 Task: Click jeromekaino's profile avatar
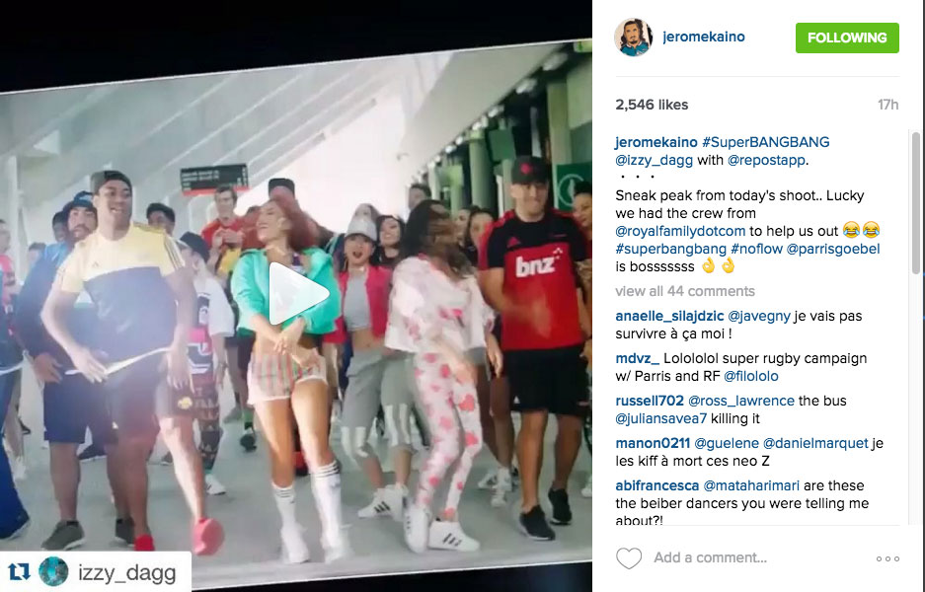click(634, 37)
